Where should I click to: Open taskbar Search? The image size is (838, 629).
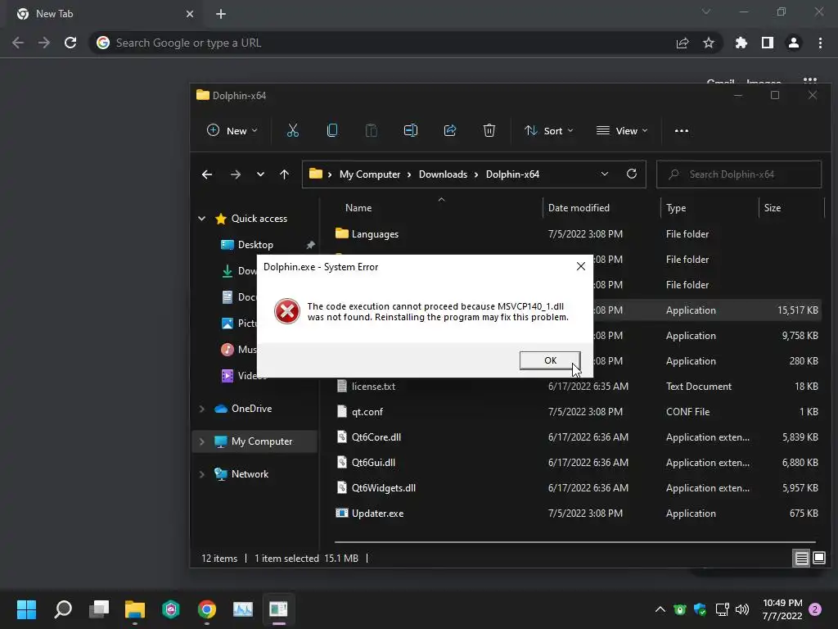(x=63, y=609)
